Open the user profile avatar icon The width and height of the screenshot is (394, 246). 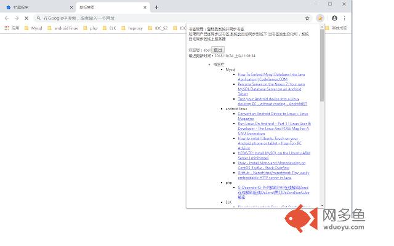coord(334,18)
